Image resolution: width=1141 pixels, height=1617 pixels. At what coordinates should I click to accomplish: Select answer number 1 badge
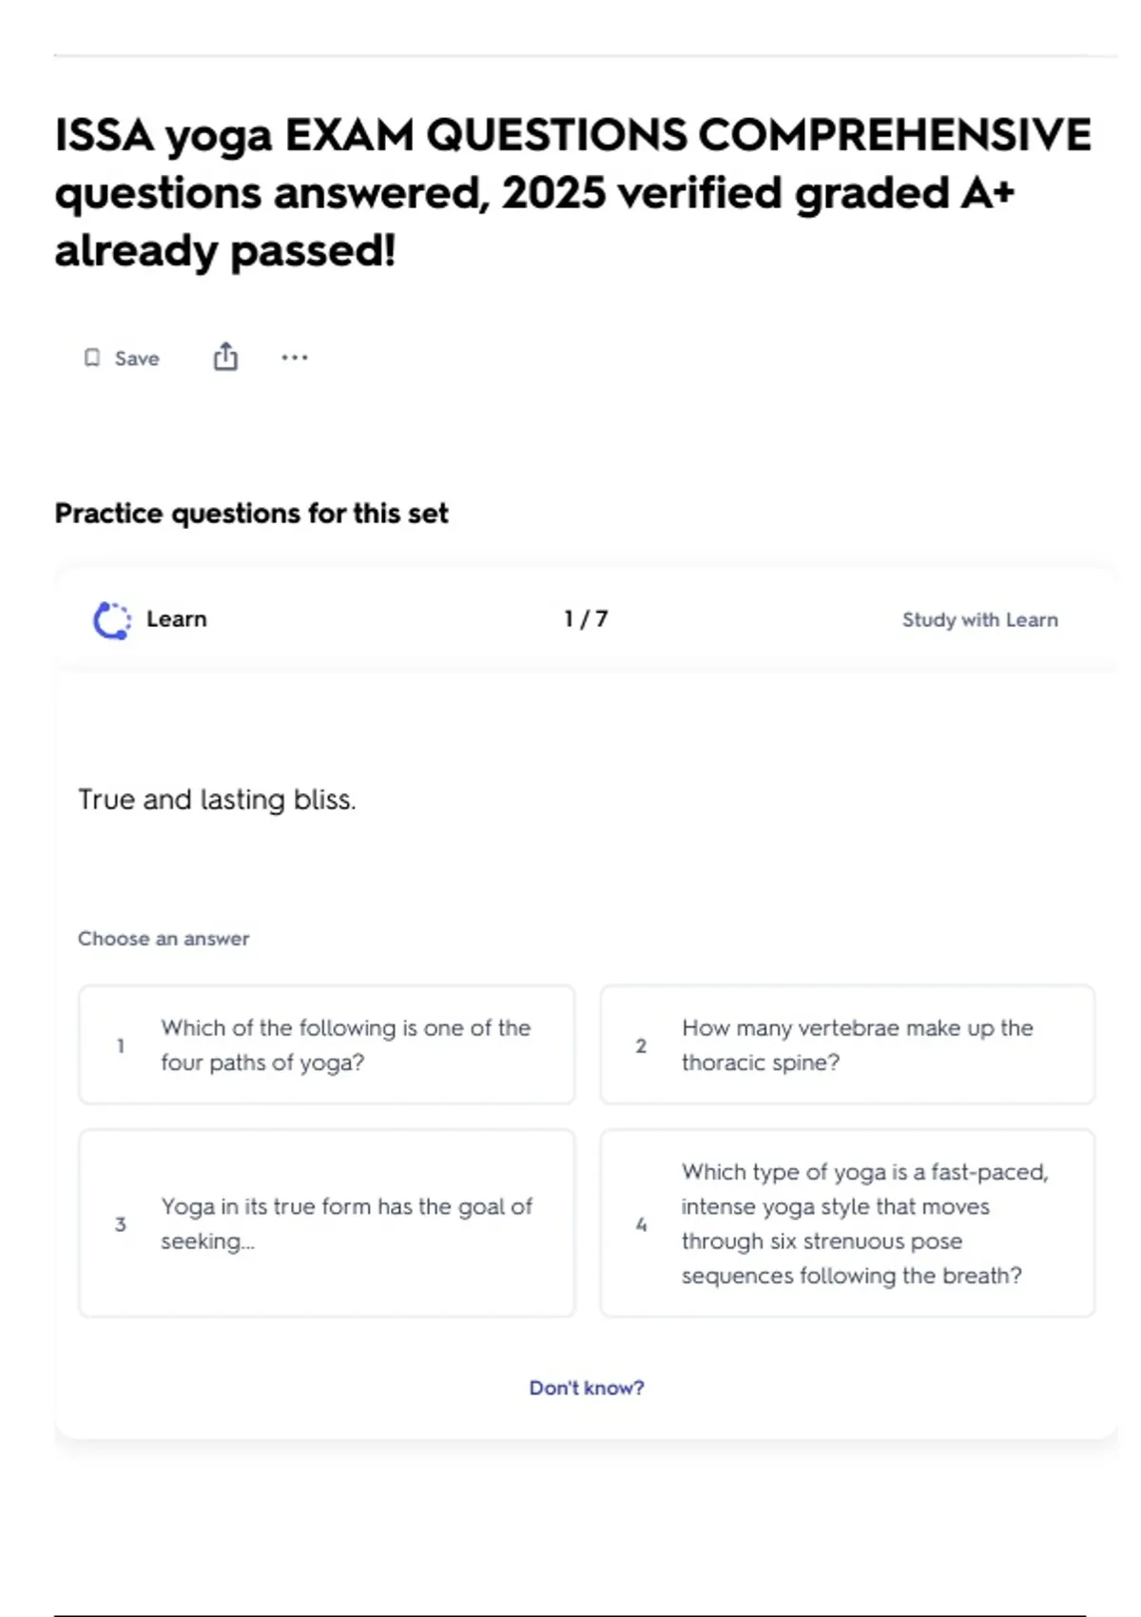coord(121,1045)
